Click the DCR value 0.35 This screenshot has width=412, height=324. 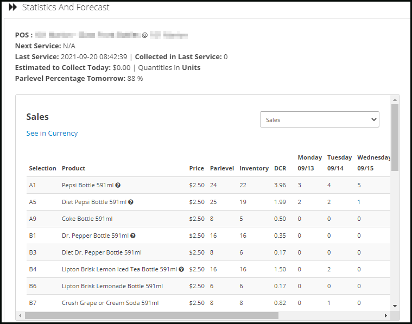point(280,236)
